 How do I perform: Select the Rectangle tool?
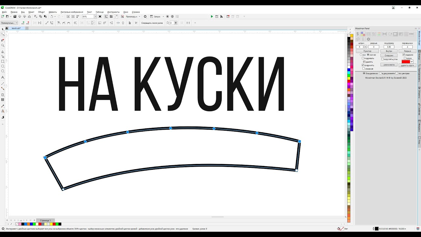(x=3, y=61)
